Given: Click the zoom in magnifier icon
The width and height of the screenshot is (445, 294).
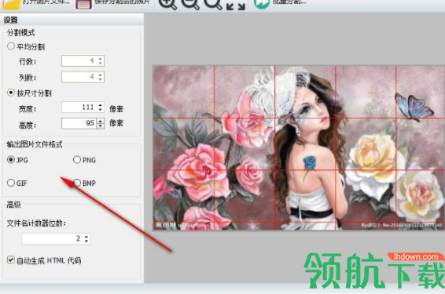Looking at the screenshot, I should tap(167, 4).
